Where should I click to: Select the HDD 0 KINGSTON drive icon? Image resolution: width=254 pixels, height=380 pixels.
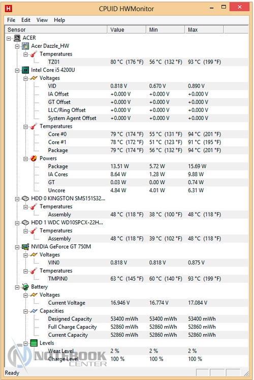[x=25, y=198]
